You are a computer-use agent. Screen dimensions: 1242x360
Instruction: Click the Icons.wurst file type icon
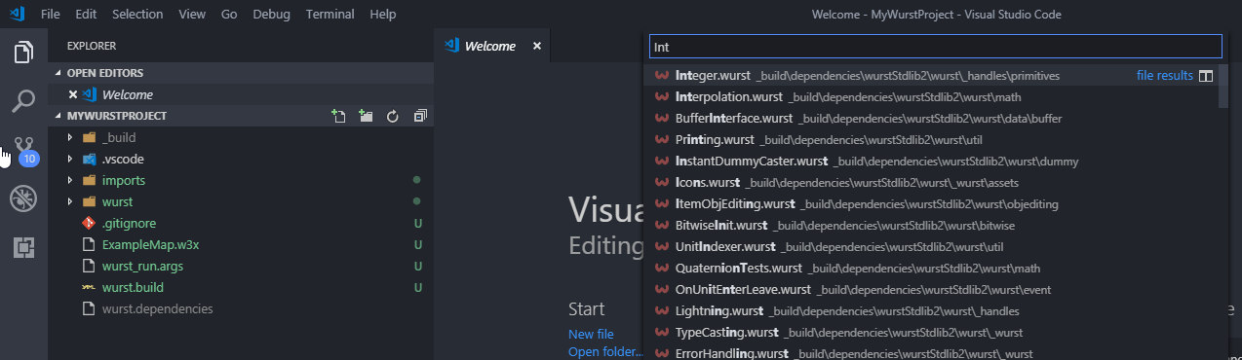(663, 182)
